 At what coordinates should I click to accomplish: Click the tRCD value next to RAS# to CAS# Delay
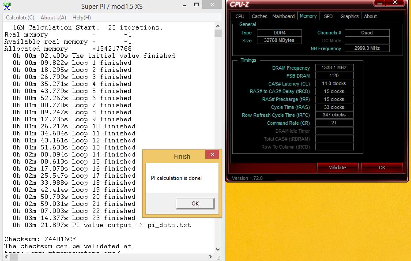[x=334, y=91]
